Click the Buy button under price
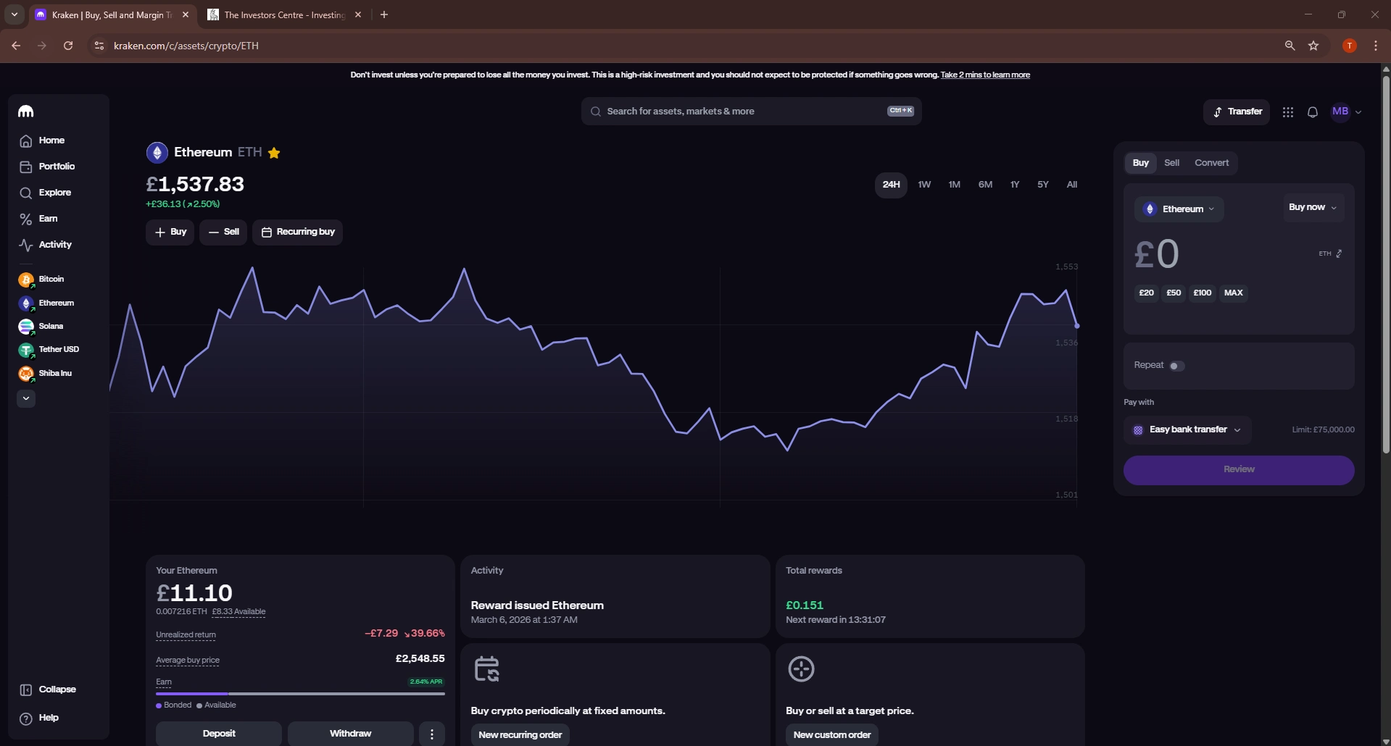The height and width of the screenshot is (746, 1391). pos(170,232)
